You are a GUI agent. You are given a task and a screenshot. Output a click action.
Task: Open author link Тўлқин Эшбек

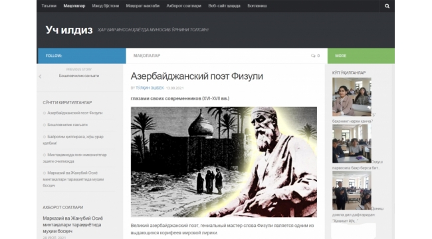click(150, 88)
